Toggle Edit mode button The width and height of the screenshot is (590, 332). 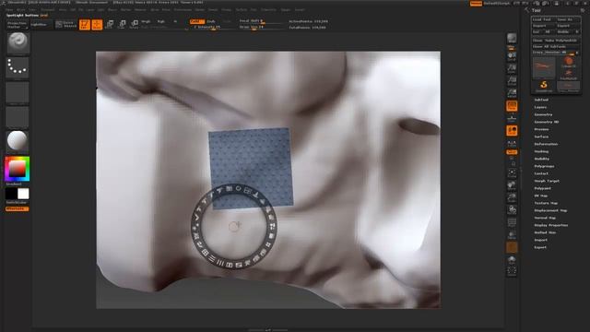[85, 25]
